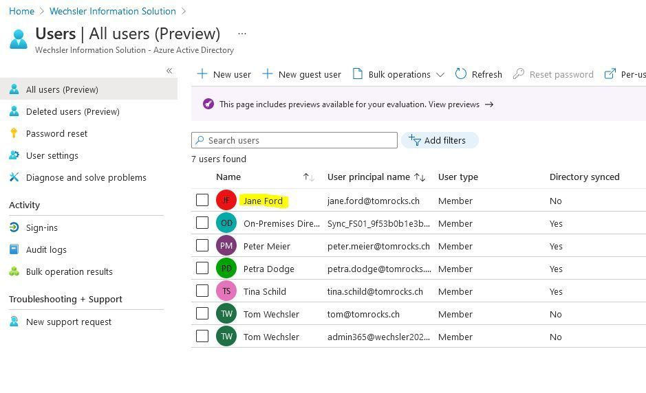Click jane.ford@tomrocks.ch principal name
Viewport: 646px width, 393px height.
[x=374, y=201]
